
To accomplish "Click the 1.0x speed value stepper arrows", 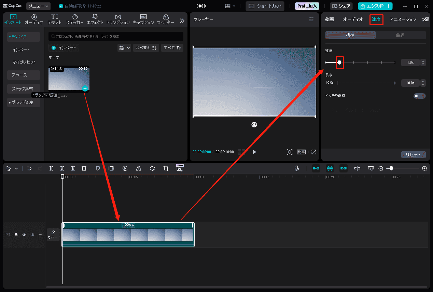I will point(423,62).
